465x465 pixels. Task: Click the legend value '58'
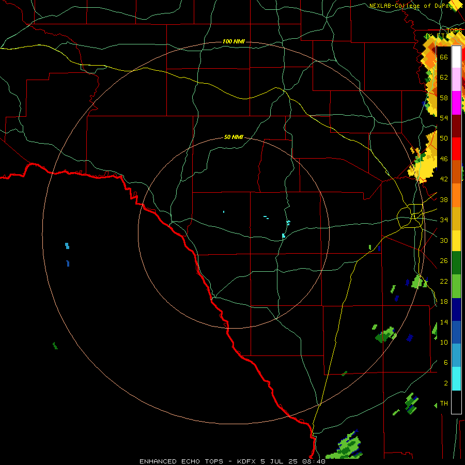pyautogui.click(x=444, y=98)
